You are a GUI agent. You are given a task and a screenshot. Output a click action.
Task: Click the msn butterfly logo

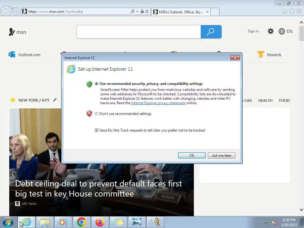[12, 32]
